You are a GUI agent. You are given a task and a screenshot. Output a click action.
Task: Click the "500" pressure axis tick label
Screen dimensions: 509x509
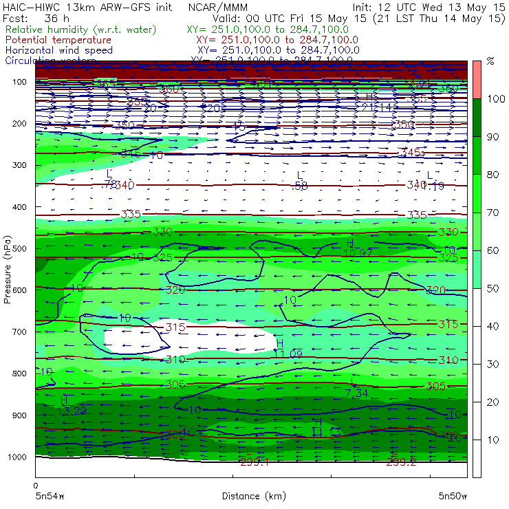click(19, 248)
